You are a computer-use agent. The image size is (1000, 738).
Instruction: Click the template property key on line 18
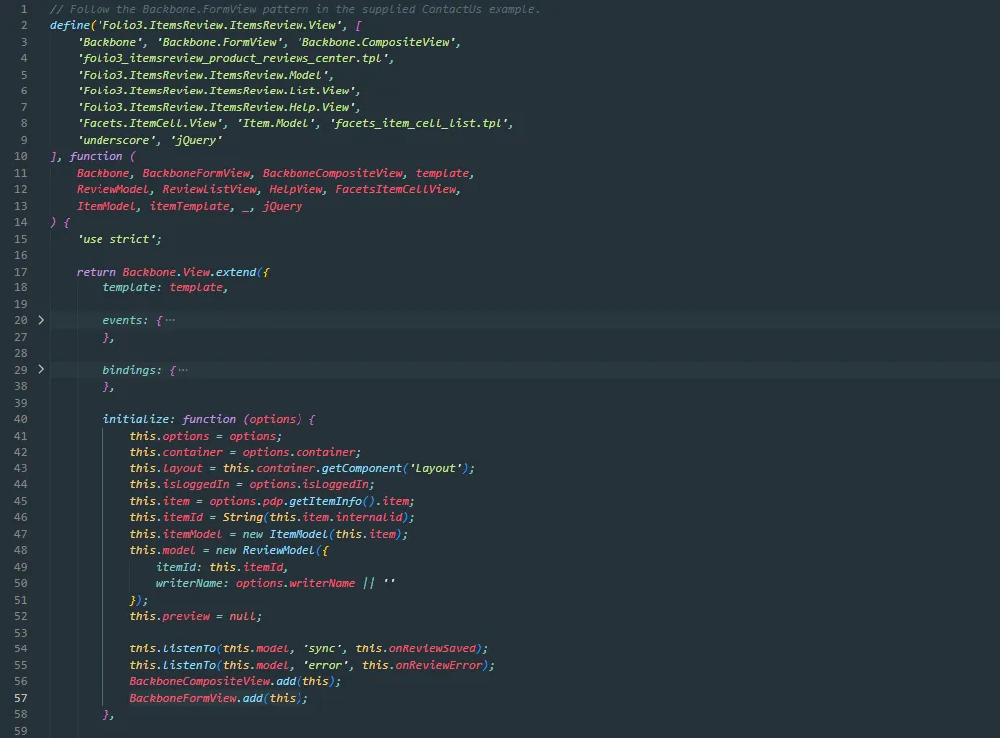tap(129, 287)
